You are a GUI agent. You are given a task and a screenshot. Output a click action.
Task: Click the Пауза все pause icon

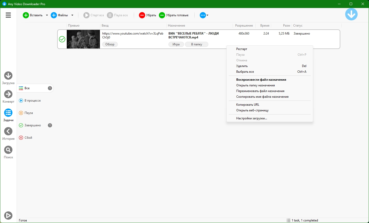coord(110,15)
